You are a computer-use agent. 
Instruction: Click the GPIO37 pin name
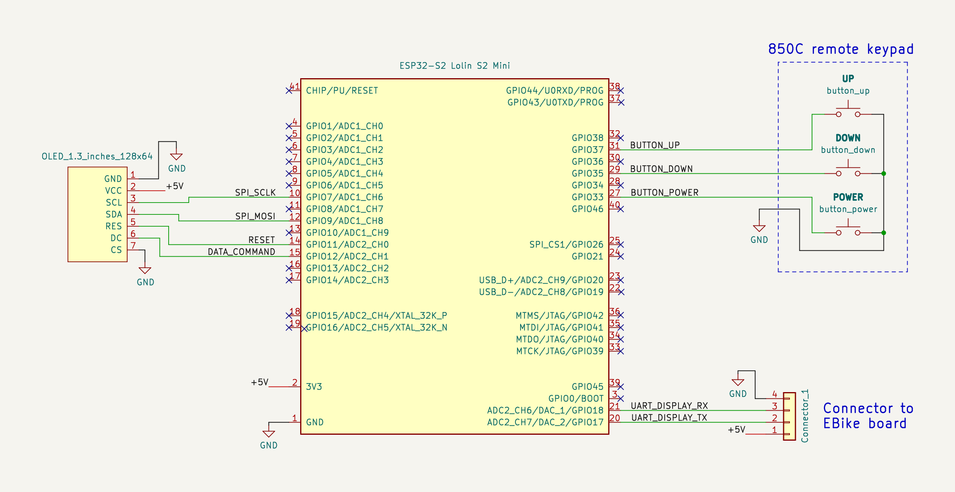588,150
